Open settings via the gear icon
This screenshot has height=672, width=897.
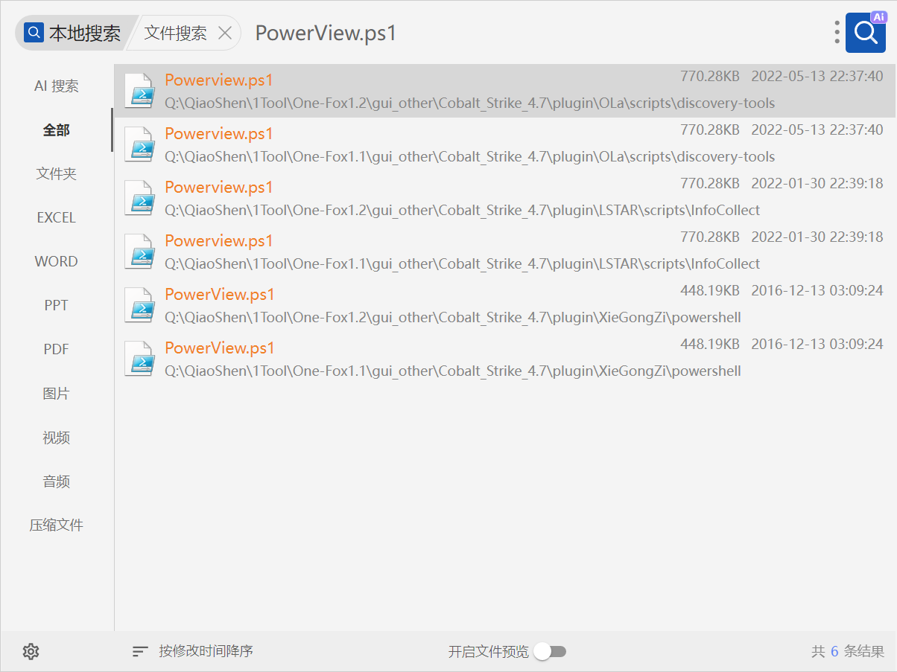click(x=31, y=652)
